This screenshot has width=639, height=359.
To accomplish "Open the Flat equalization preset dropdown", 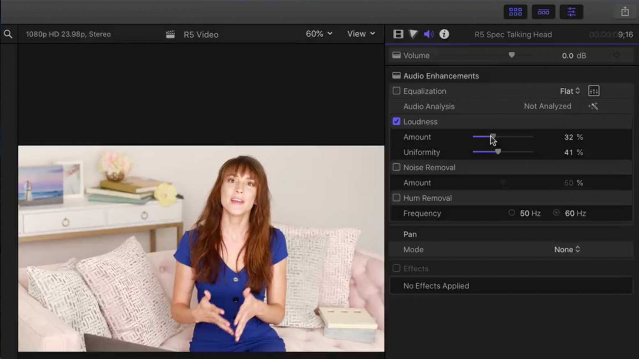I will (x=570, y=91).
